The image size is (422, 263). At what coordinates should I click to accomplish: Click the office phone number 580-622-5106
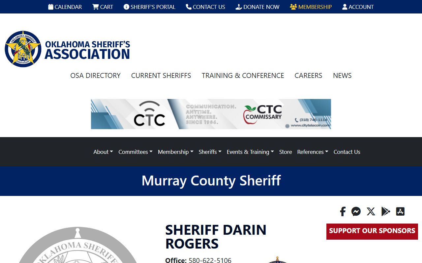point(210,260)
